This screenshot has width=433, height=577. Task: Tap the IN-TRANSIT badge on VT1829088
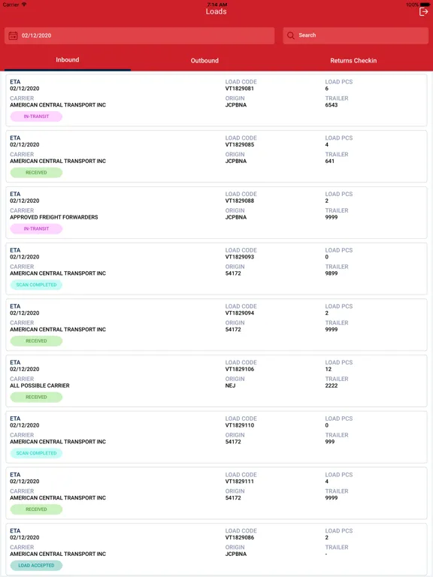tap(36, 228)
